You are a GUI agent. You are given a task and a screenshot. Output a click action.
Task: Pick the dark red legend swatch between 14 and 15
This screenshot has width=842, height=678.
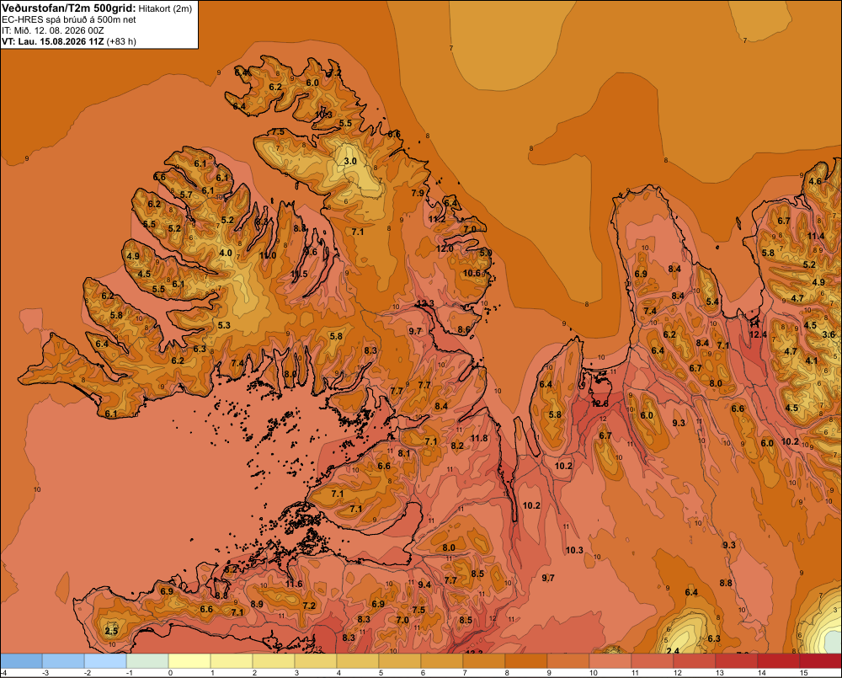click(x=779, y=661)
